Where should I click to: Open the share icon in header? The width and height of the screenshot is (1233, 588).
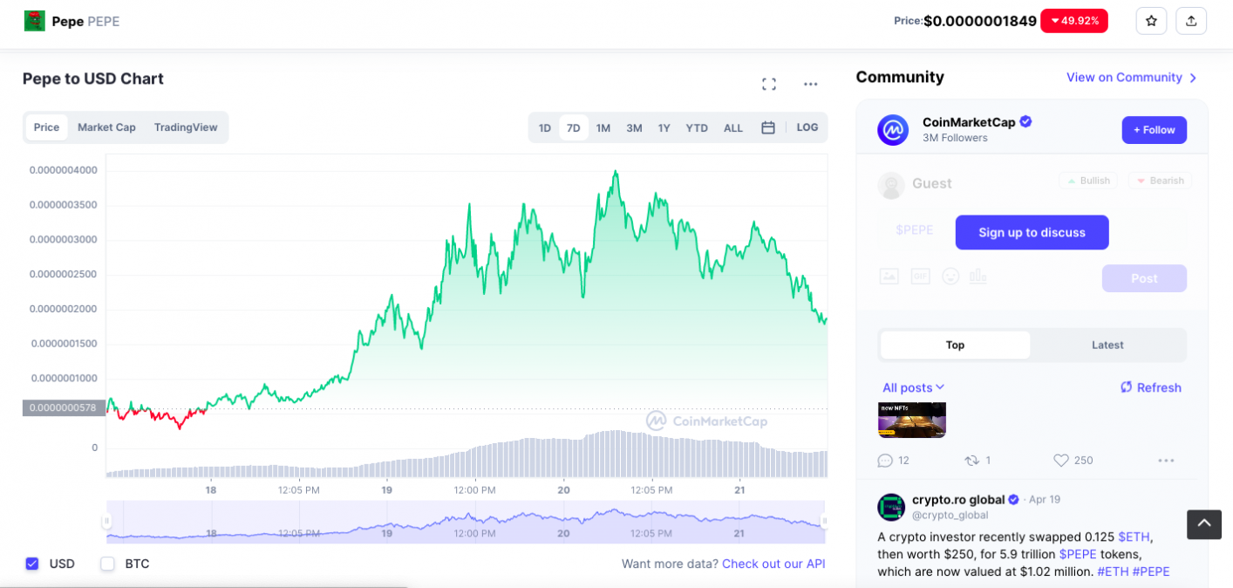[1191, 21]
